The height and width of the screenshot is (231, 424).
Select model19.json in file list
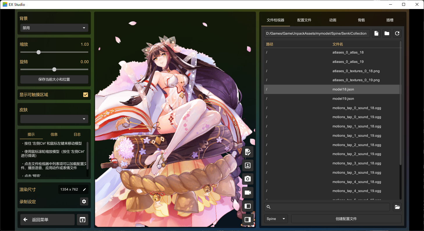coord(332,99)
